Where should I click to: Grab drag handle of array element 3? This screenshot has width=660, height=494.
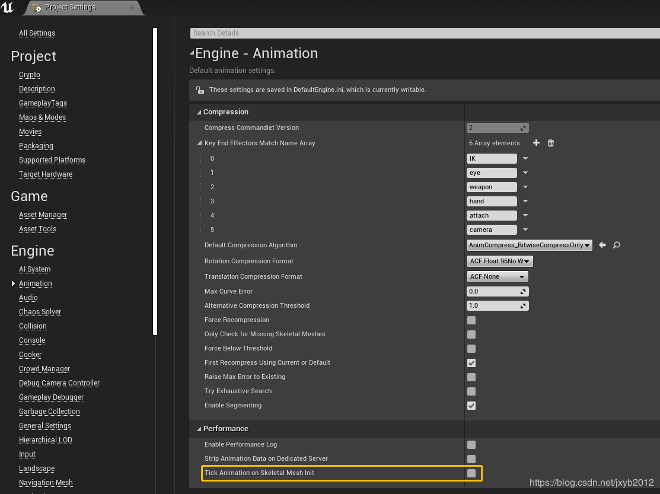[x=200, y=201]
